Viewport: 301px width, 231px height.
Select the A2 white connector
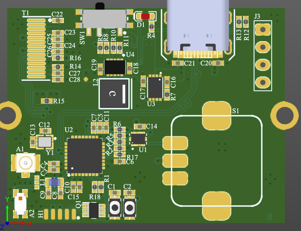20,204
